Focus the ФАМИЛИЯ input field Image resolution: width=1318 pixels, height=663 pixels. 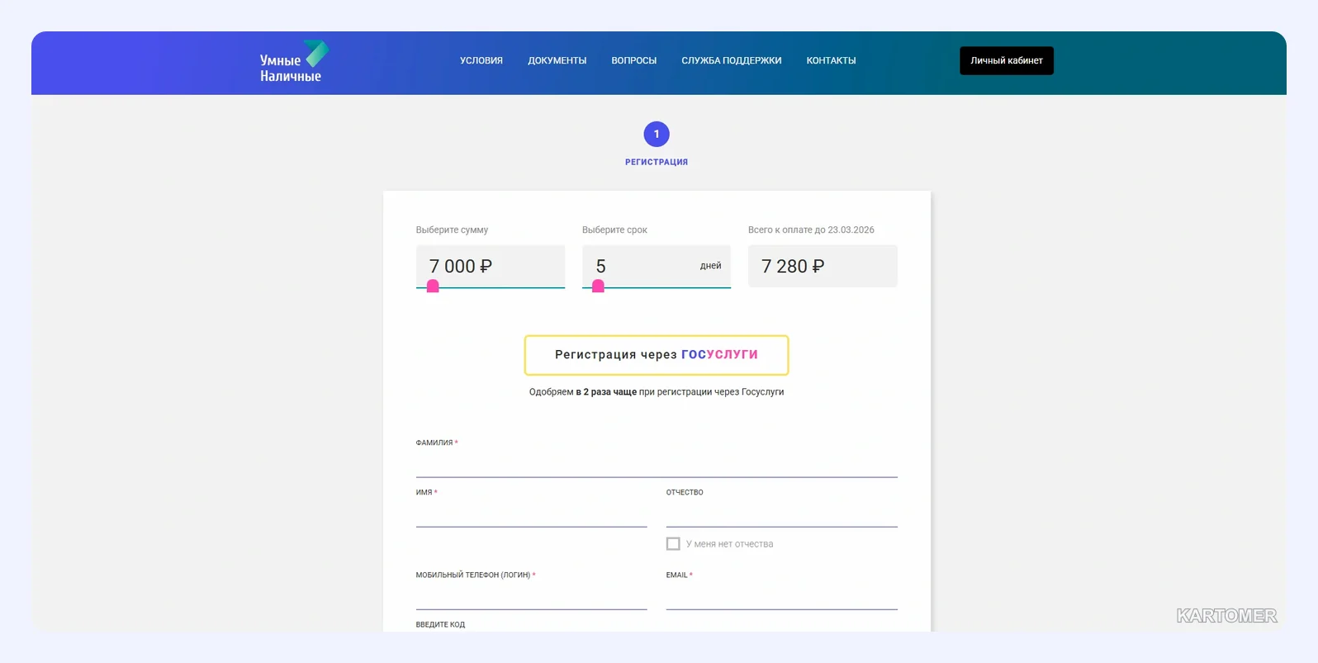click(x=657, y=465)
